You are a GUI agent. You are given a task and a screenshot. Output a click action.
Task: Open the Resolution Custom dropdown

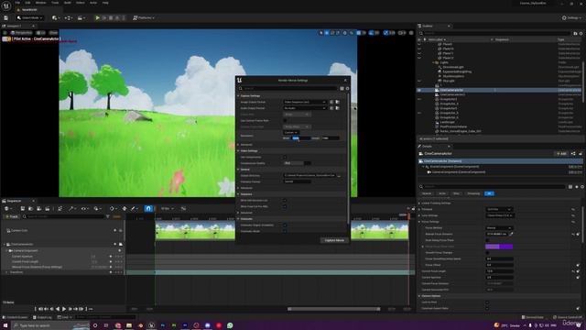291,132
